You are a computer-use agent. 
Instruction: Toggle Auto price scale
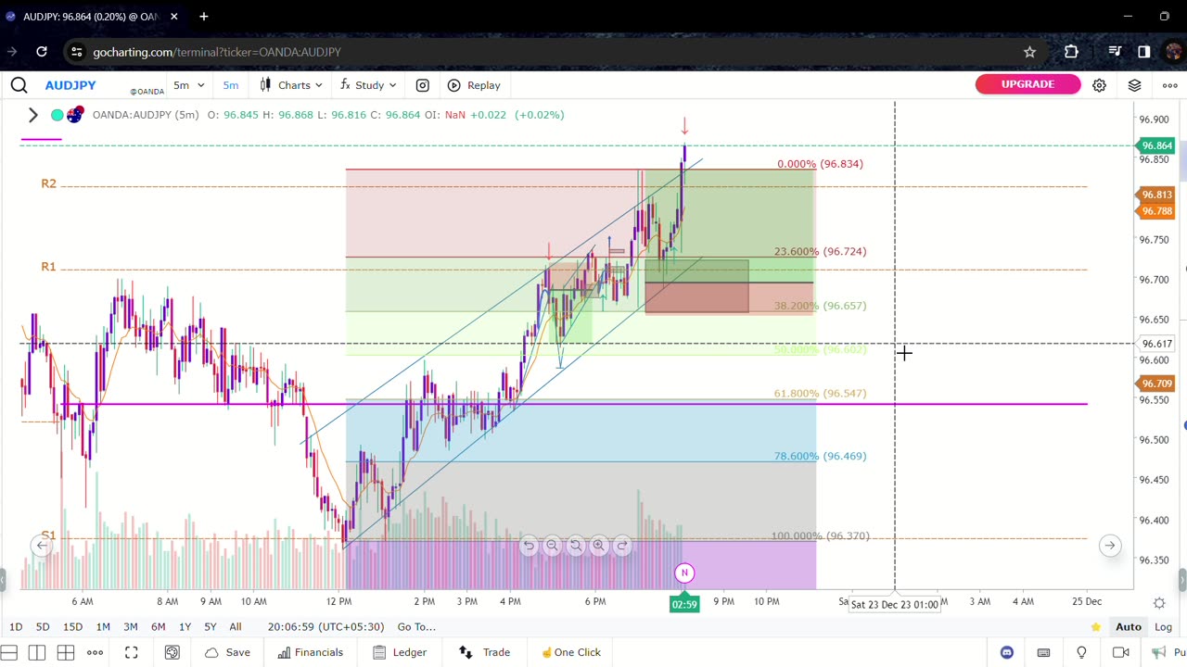[x=1129, y=627]
